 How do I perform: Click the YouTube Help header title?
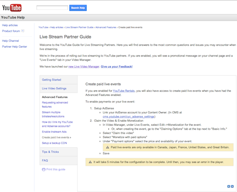[13, 17]
